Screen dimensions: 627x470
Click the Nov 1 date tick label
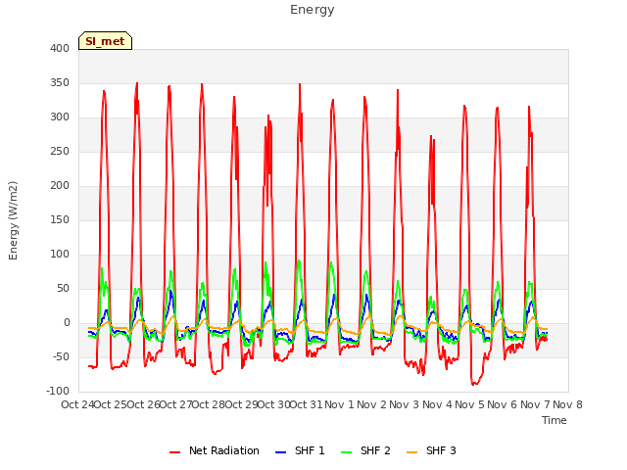tap(339, 404)
